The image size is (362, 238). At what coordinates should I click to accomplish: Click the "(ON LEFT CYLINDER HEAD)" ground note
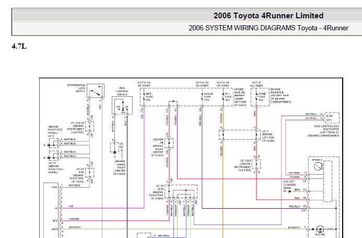point(289,185)
